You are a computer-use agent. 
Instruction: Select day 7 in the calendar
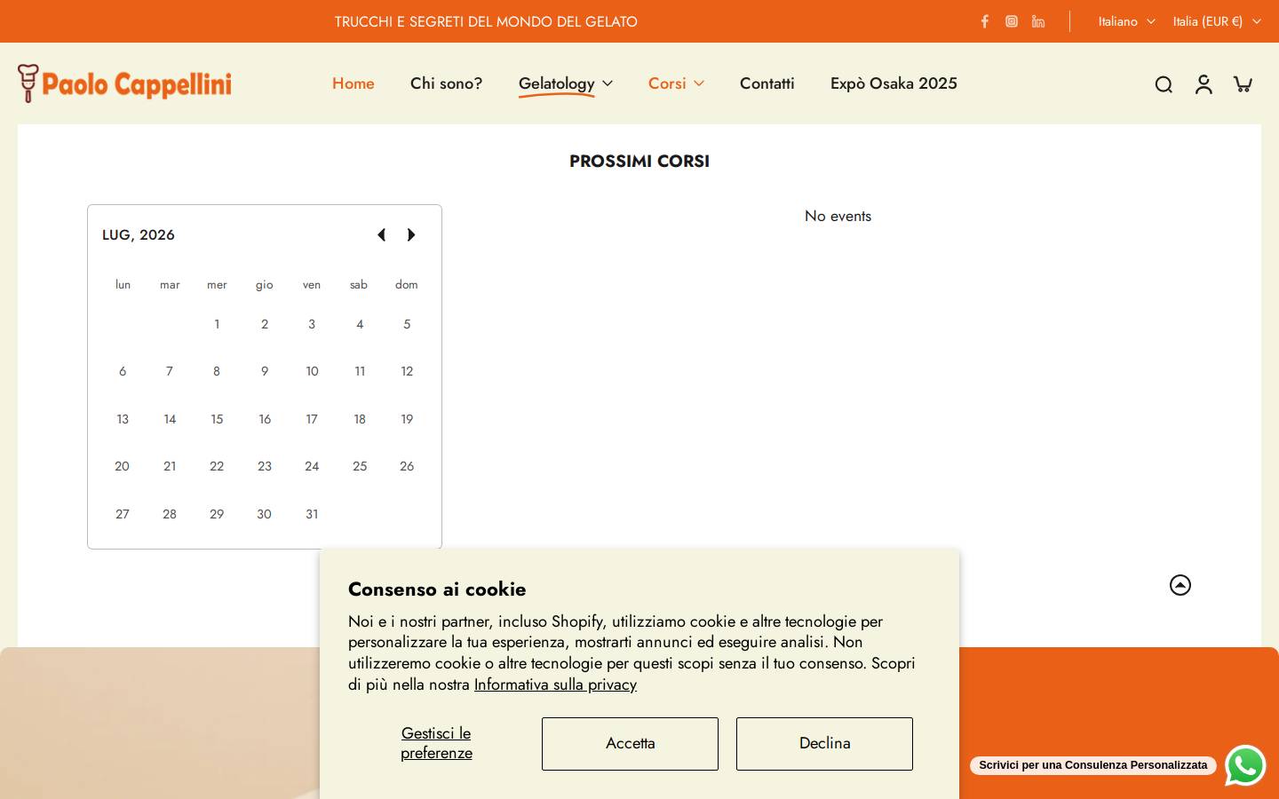(x=170, y=371)
